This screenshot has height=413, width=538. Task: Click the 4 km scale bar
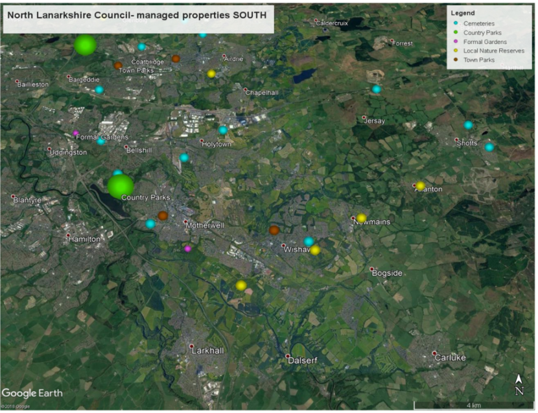474,405
